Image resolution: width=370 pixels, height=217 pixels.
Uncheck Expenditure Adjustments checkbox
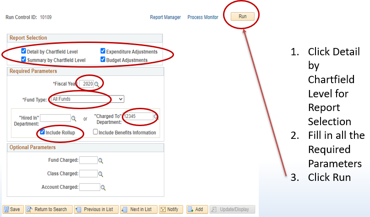click(103, 51)
